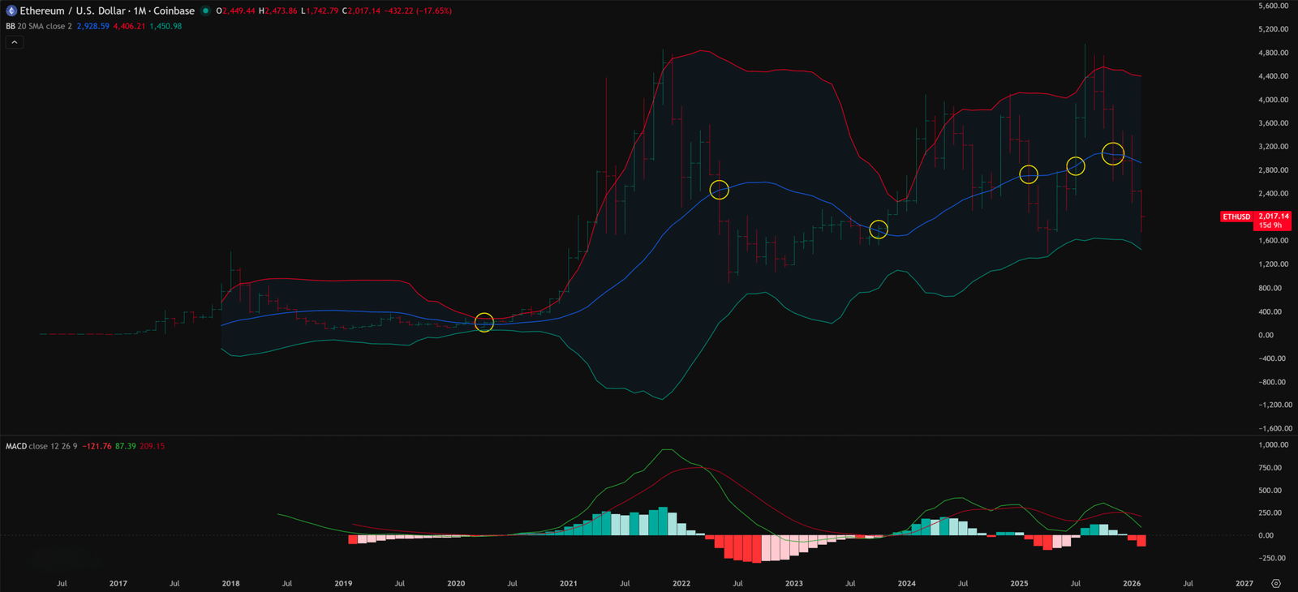Select the yellow circle just after 2025
This screenshot has height=592, width=1298.
click(x=1028, y=174)
